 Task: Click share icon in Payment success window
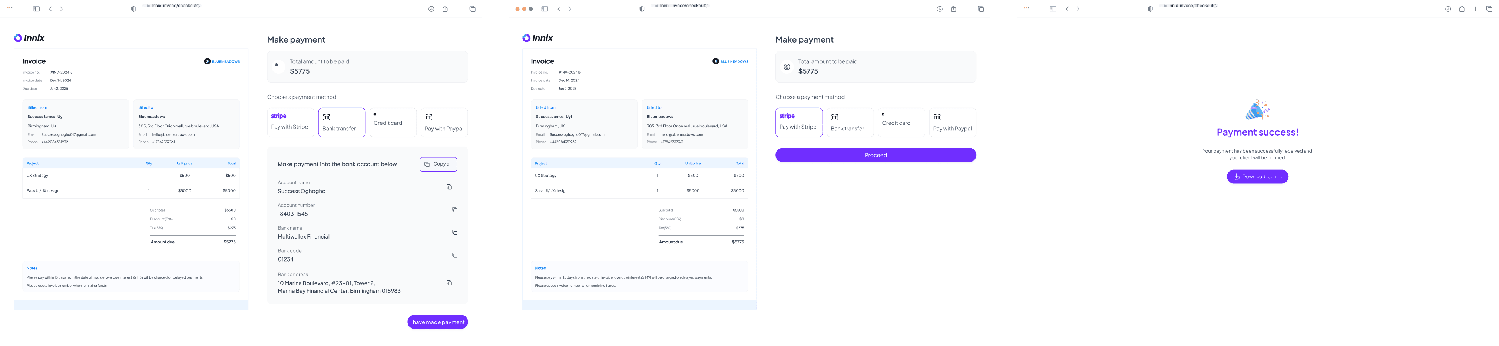[x=1461, y=9]
